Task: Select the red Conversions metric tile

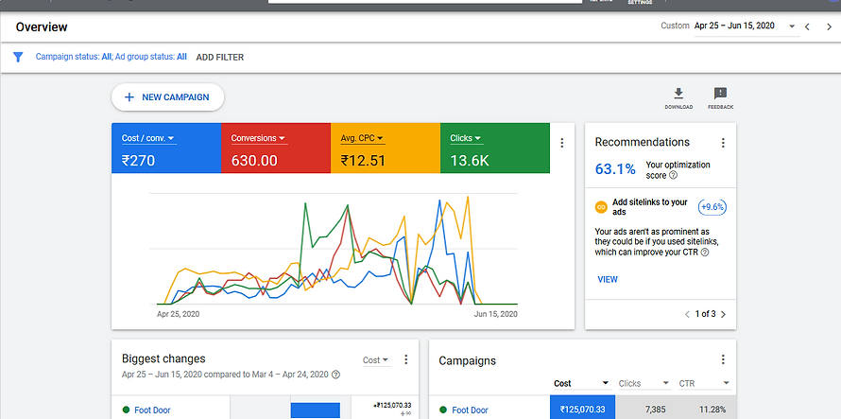Action: pyautogui.click(x=275, y=148)
